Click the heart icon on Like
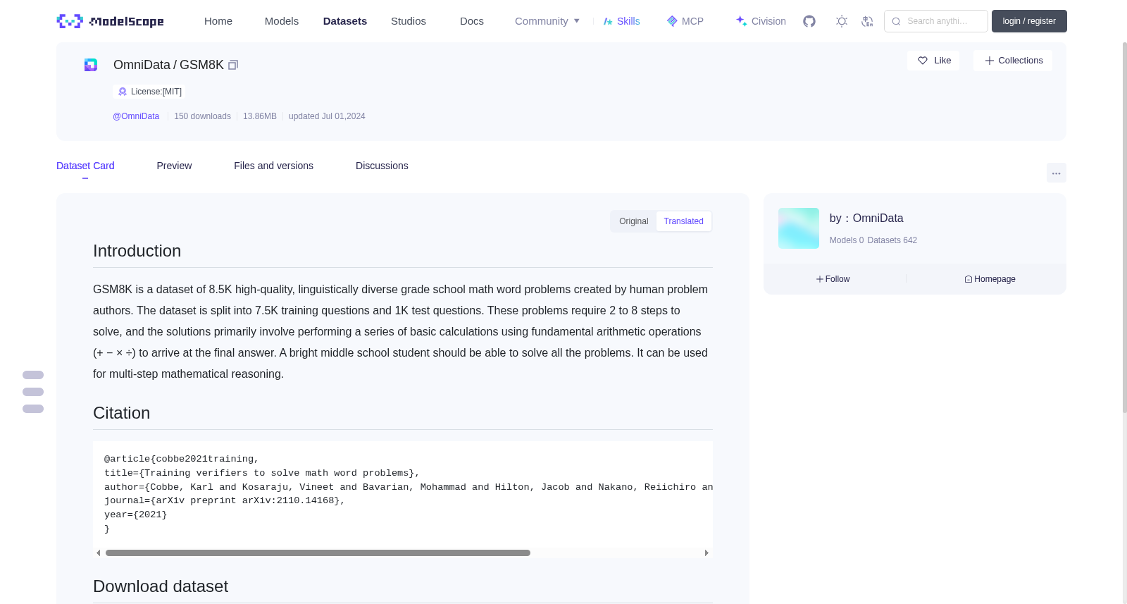The height and width of the screenshot is (604, 1127). (923, 61)
